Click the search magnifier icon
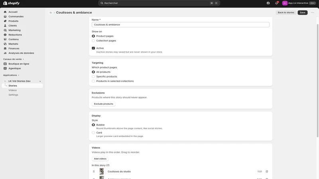The image size is (319, 179). [x=102, y=3]
